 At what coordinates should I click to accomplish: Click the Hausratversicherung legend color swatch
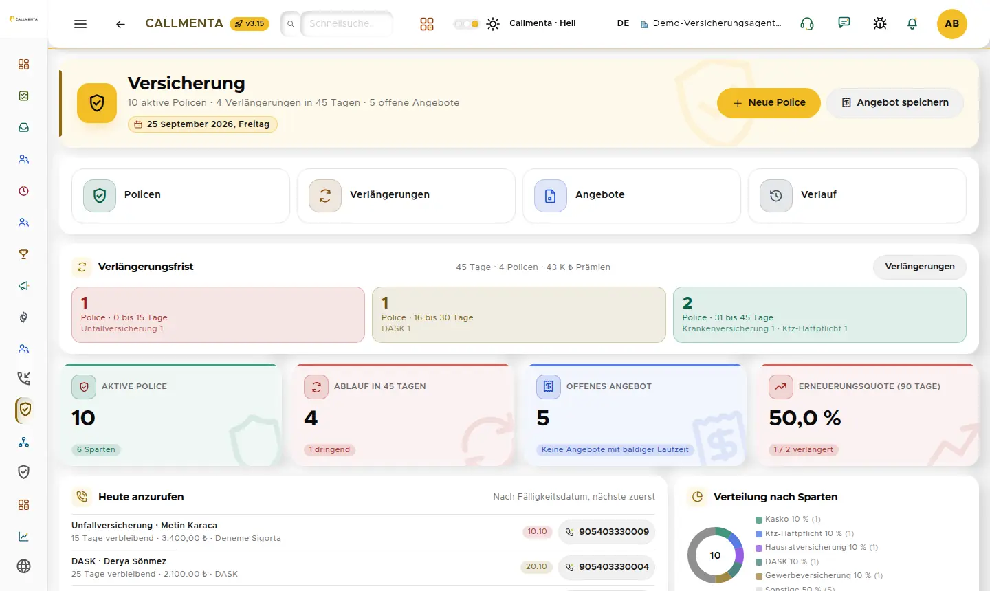pos(759,548)
